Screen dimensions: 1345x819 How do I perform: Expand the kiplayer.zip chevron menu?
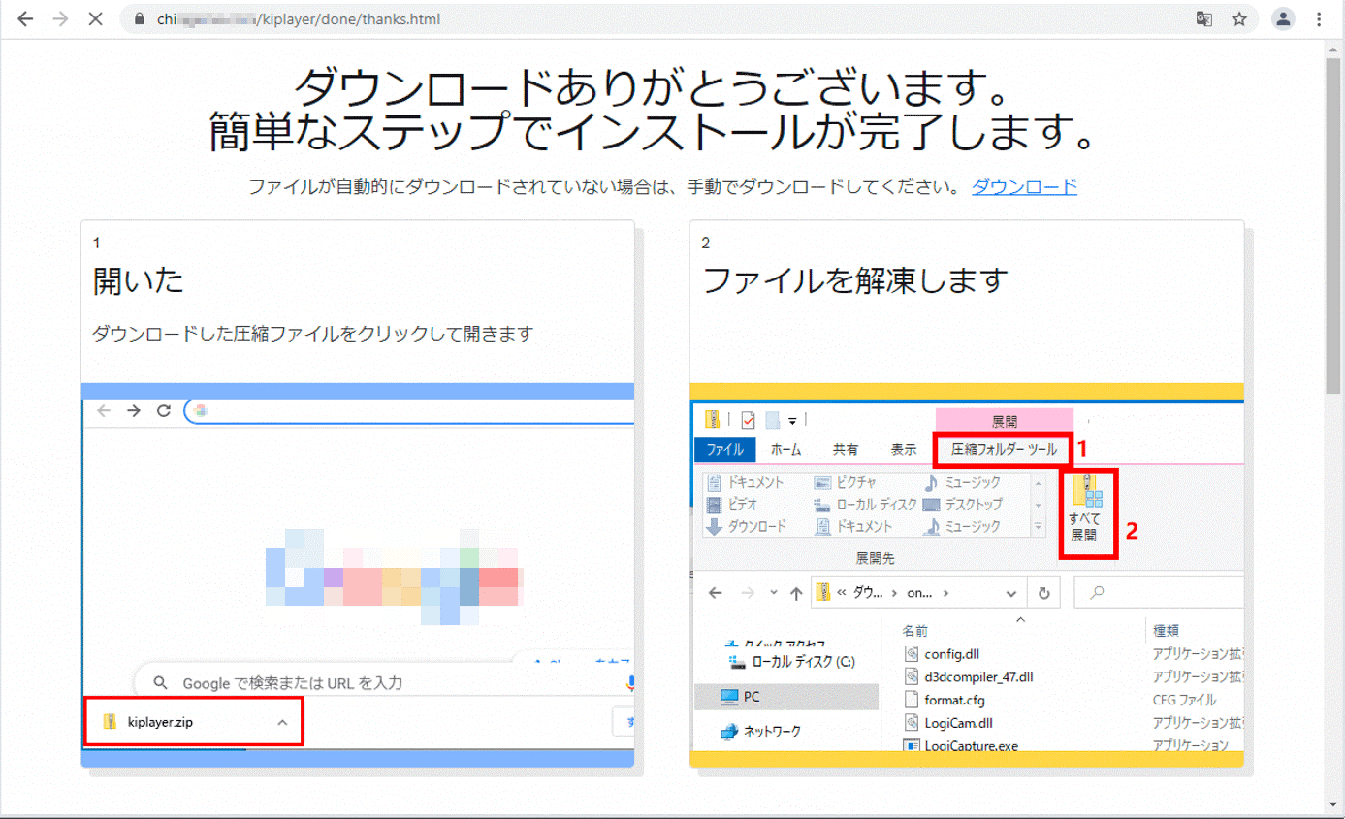tap(282, 722)
